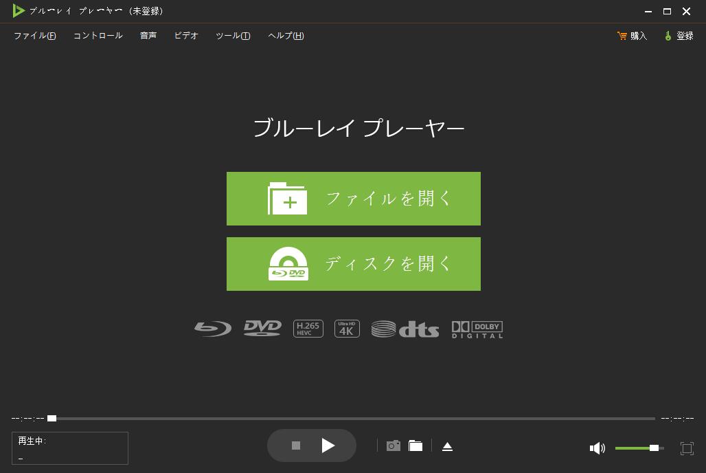This screenshot has width=706, height=473.
Task: Maximize the player window
Action: pos(668,11)
